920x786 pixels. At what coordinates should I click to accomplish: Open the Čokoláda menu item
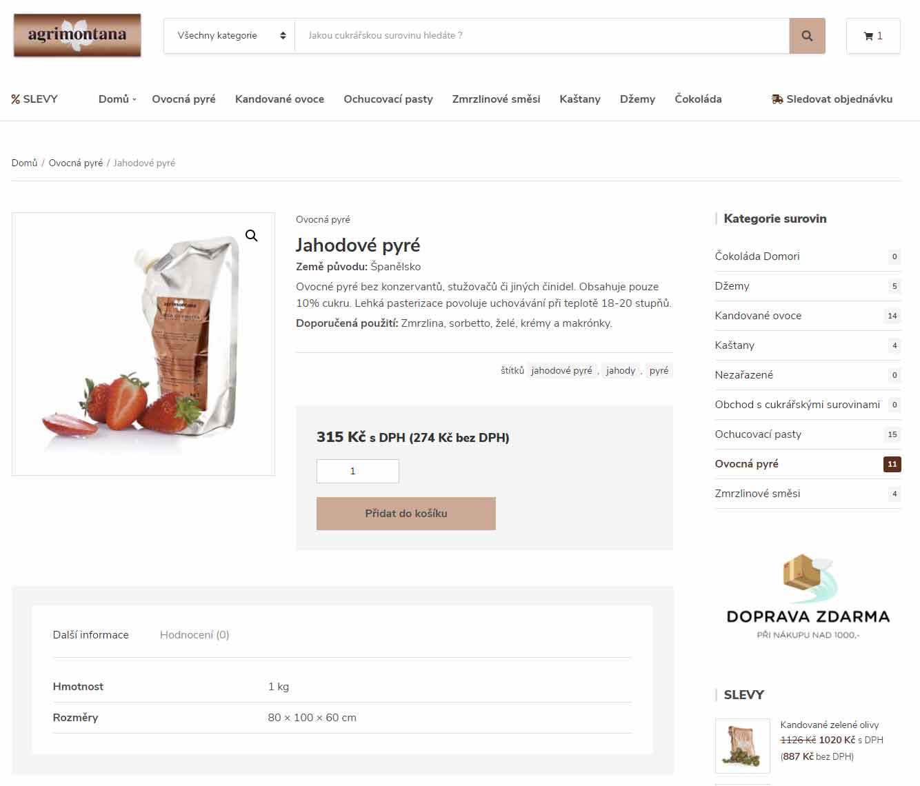[698, 99]
